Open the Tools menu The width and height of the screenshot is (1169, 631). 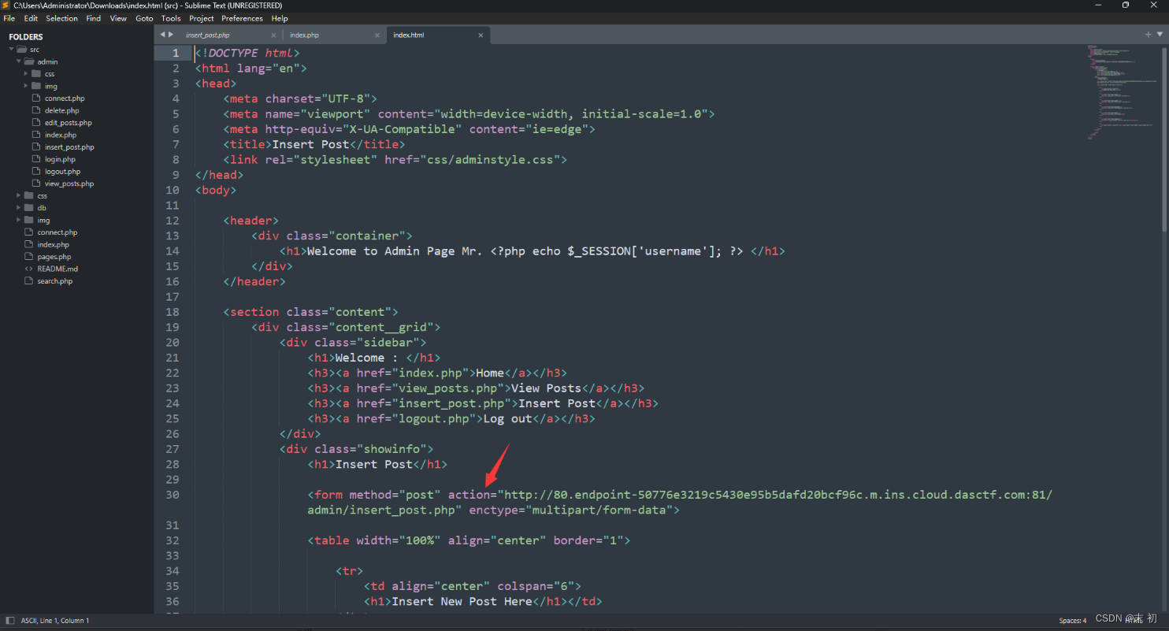pyautogui.click(x=171, y=18)
